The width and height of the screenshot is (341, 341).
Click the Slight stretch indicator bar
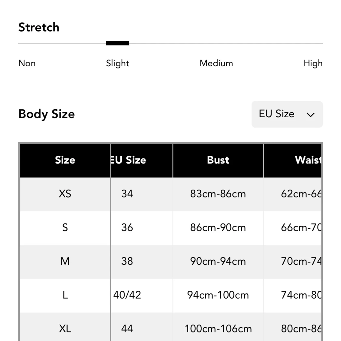pyautogui.click(x=117, y=43)
